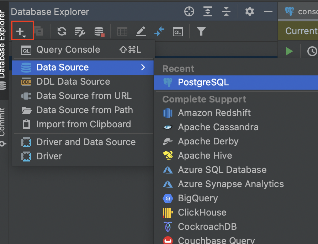Run query with the green Execute button
The image size is (318, 244).
[x=289, y=51]
